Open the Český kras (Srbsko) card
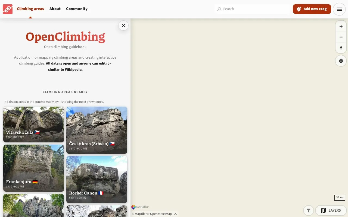 (97, 130)
